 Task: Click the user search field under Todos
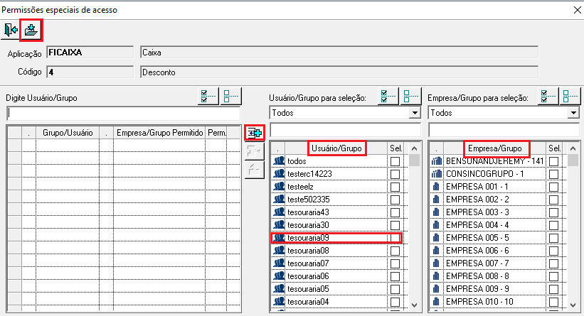click(345, 130)
